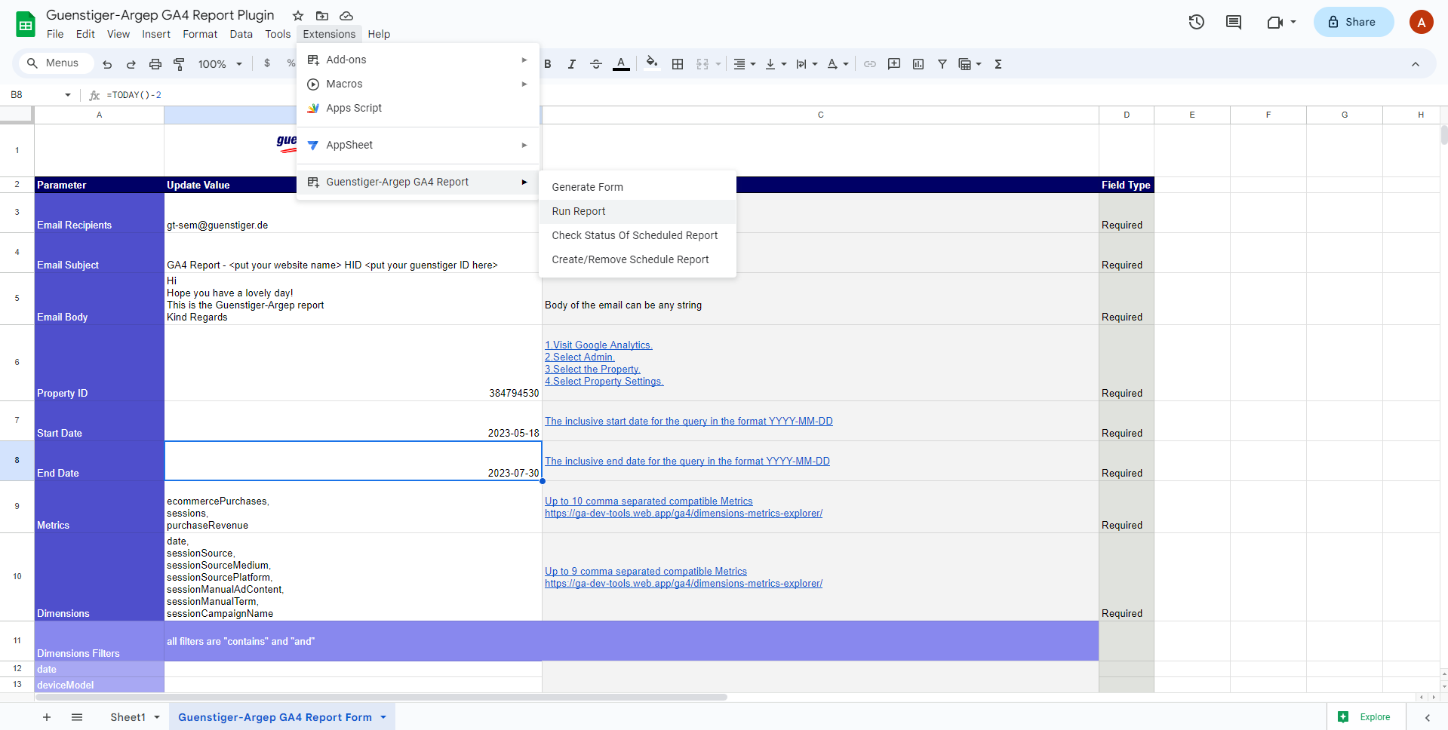
Task: Open Guenstiger-Argep Report Form tab dropdown arrow
Action: tap(383, 717)
